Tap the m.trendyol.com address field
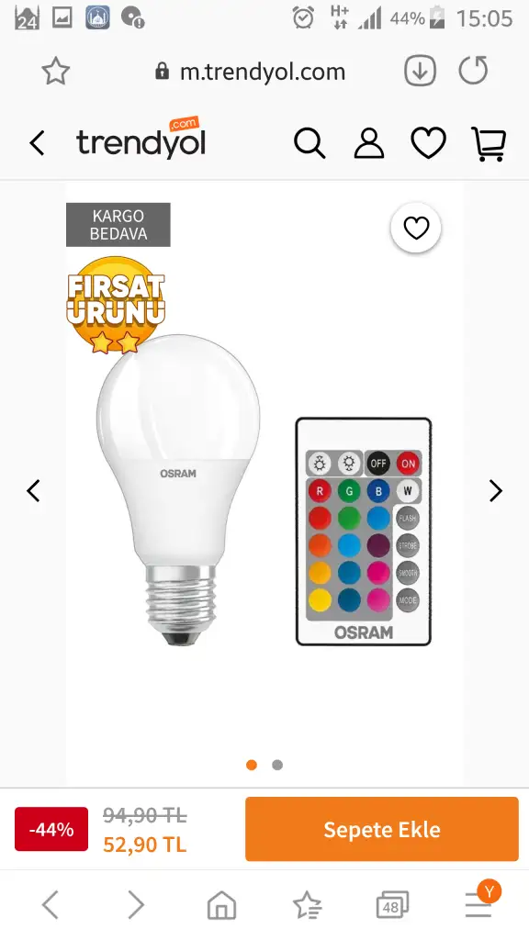Image resolution: width=529 pixels, height=940 pixels. (250, 72)
